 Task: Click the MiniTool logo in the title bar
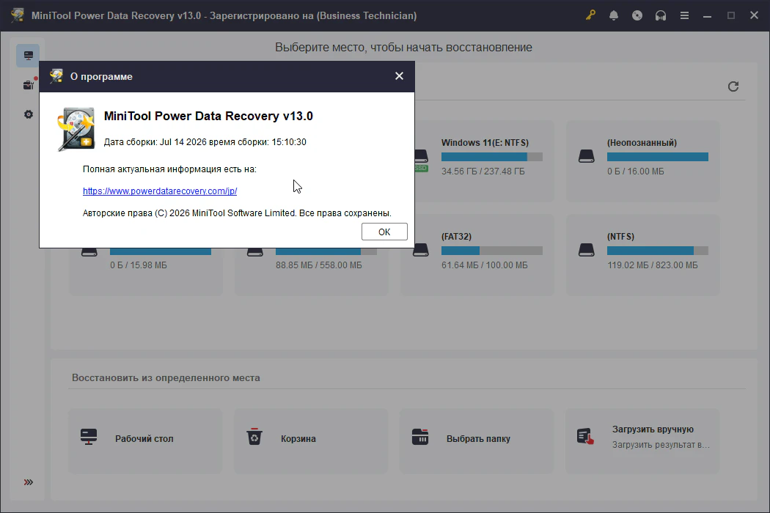(x=17, y=15)
